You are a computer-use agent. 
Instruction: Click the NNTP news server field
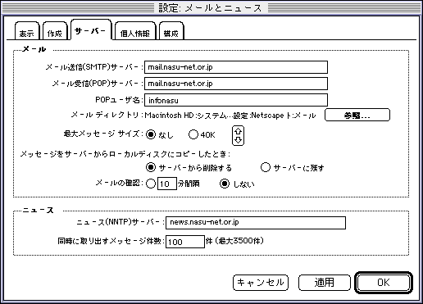click(x=256, y=223)
